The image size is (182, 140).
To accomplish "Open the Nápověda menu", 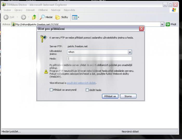I will [x=69, y=10].
